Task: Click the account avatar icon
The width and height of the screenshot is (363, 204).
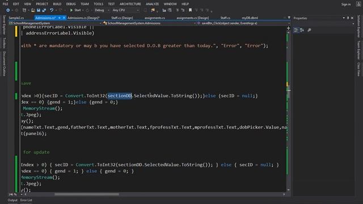Action: 358,4
